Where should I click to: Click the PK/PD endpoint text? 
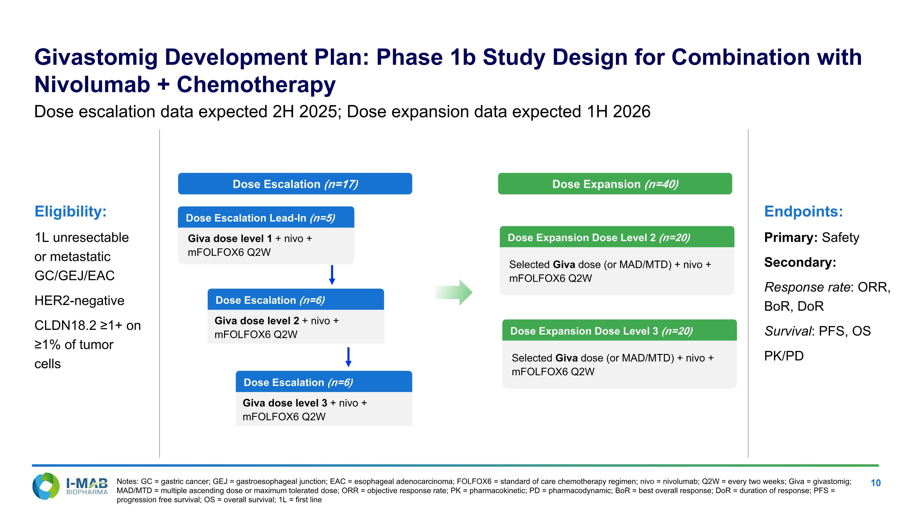[x=783, y=356]
